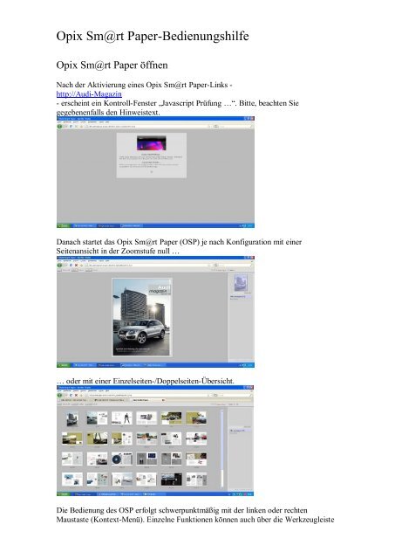
Task: Click the line beginning '- erscheint ein Kontroll-Fenster'
Action: point(177,103)
